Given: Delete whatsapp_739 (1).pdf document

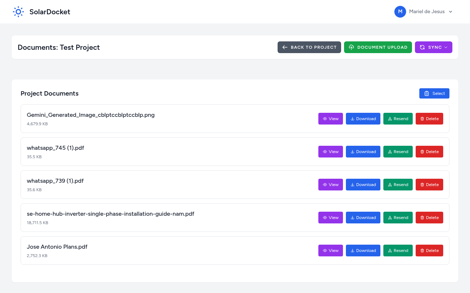Looking at the screenshot, I should coord(429,185).
